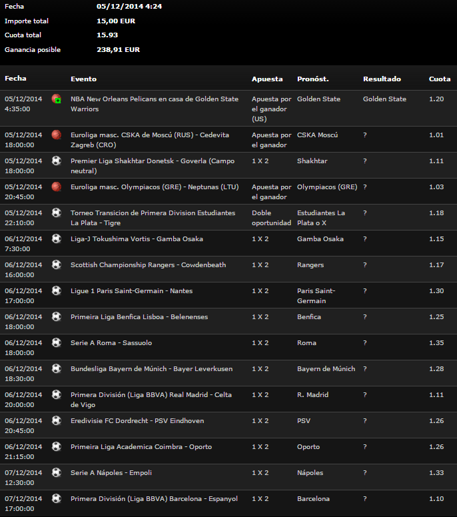The image size is (457, 517).
Task: Click the soccer ball icon for Shakhtar Donetsk match
Action: click(57, 161)
